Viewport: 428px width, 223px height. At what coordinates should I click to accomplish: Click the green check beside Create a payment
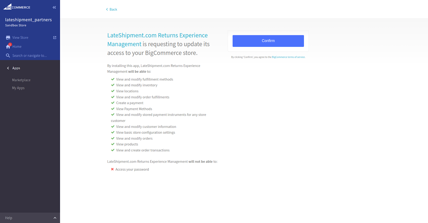click(113, 103)
